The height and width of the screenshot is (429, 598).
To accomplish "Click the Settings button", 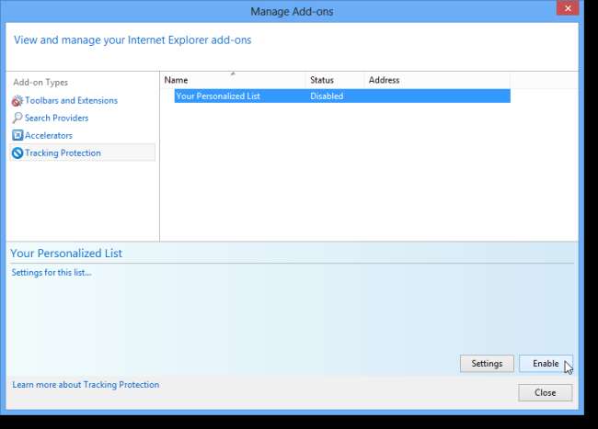I will [x=487, y=364].
